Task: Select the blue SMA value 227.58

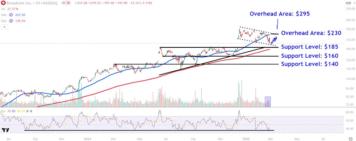Action: click(x=20, y=15)
